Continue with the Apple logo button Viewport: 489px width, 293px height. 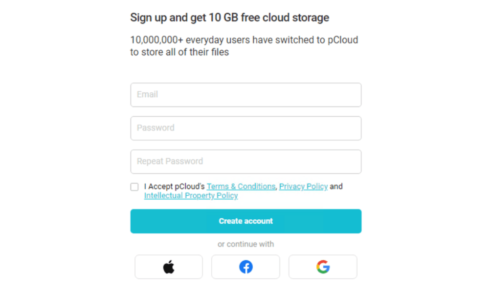[169, 267]
